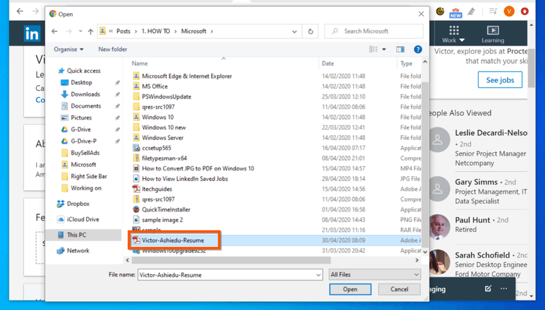Open Downloads in the navigation pane
This screenshot has height=310, width=545.
(x=85, y=94)
